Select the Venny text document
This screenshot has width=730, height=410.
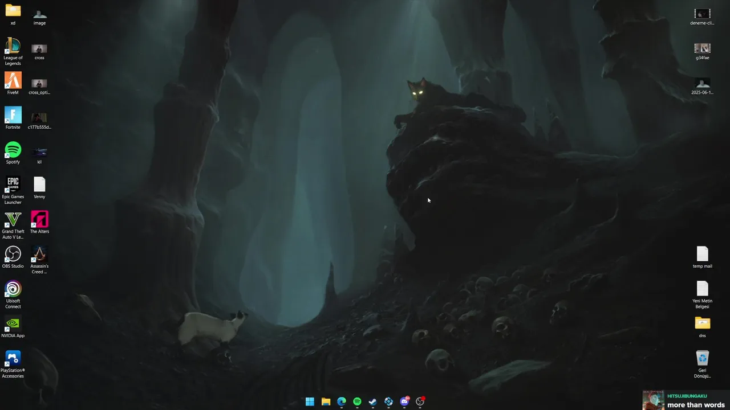(x=39, y=188)
